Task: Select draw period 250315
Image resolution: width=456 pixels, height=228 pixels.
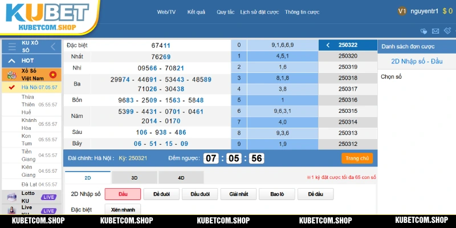Action: point(348,111)
